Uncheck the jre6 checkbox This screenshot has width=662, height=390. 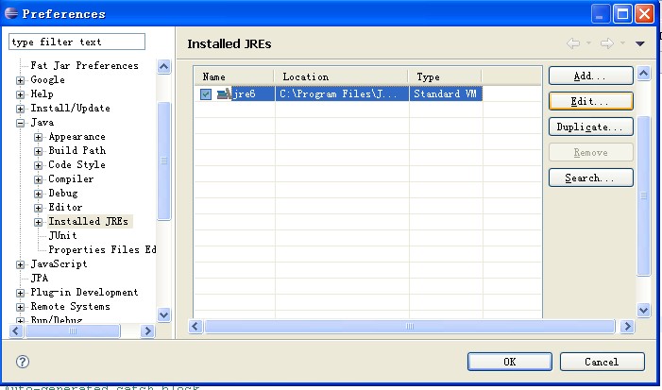click(x=206, y=94)
